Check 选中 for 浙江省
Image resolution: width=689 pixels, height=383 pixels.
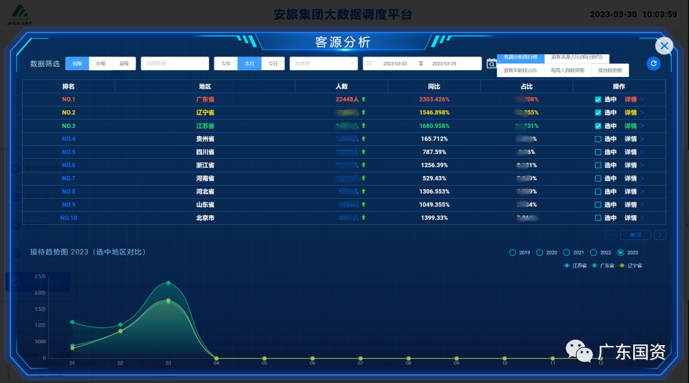[598, 166]
